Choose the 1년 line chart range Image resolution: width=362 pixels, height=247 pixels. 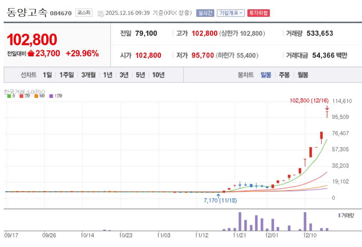pos(107,75)
